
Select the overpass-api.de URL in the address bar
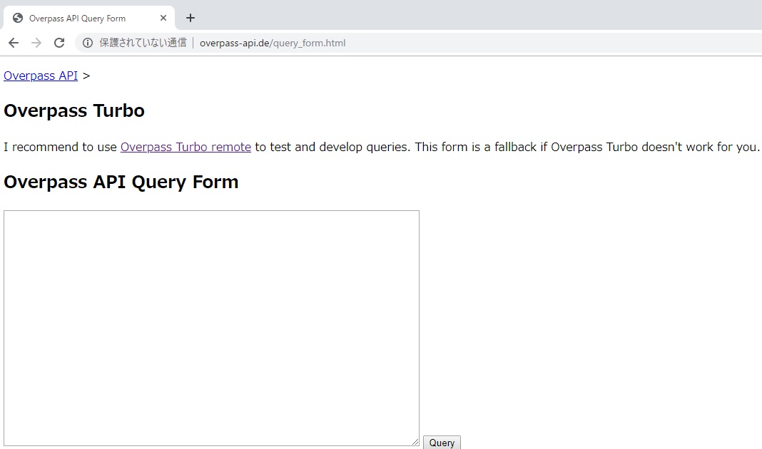tap(273, 43)
